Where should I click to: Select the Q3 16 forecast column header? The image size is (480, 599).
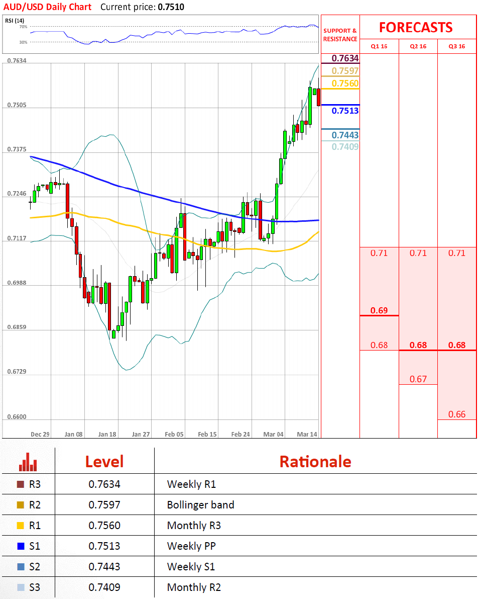pyautogui.click(x=457, y=46)
